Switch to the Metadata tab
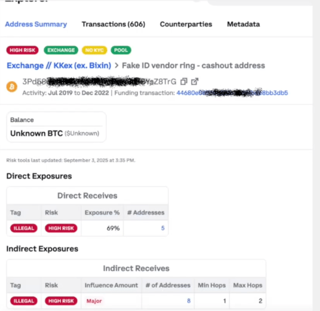The image size is (320, 311). (244, 24)
